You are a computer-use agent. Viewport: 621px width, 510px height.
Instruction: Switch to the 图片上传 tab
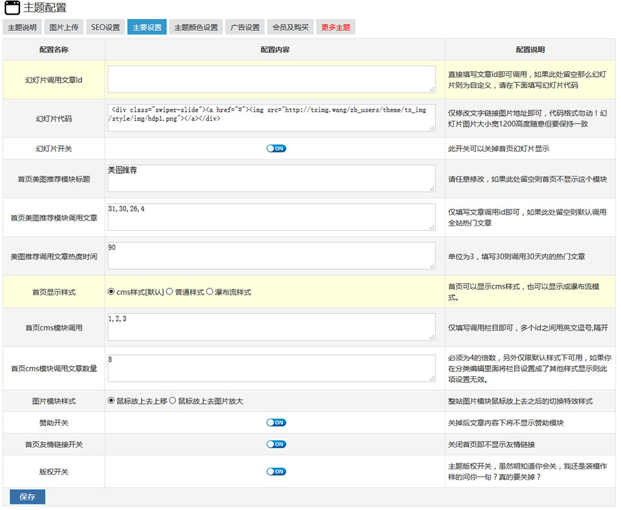click(63, 28)
